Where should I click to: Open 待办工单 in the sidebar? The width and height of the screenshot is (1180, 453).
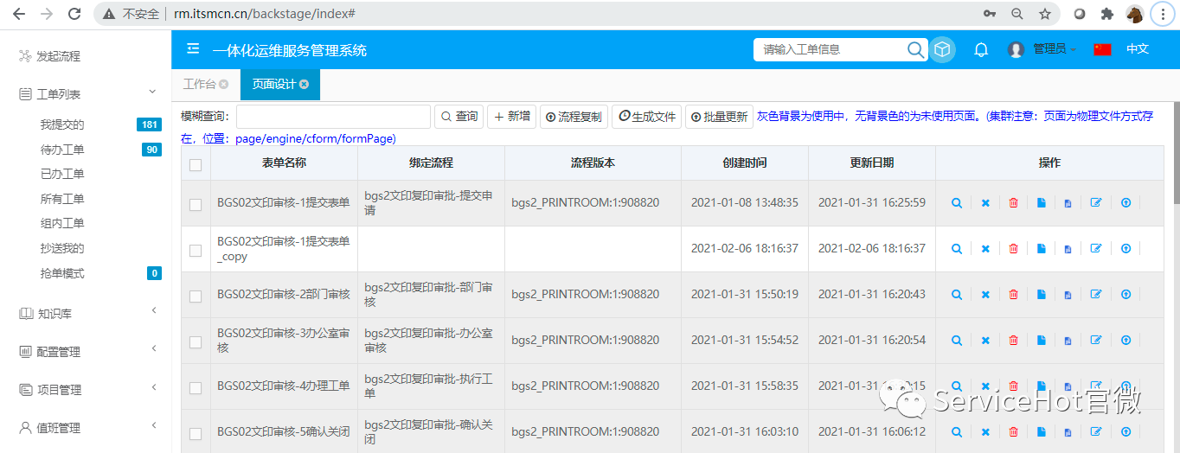[62, 150]
